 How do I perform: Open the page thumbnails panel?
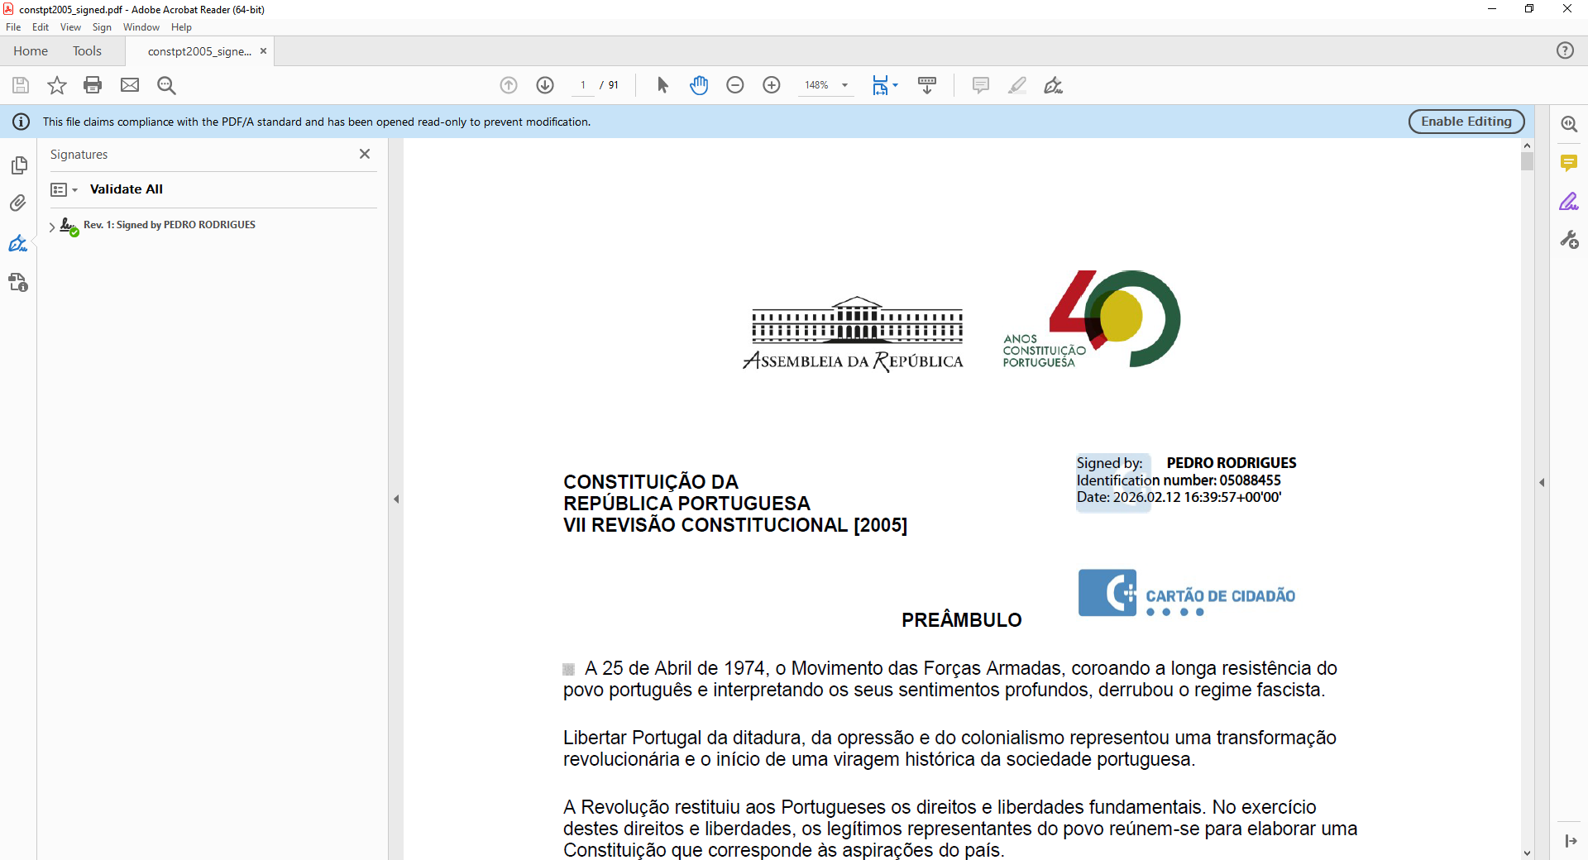[18, 165]
